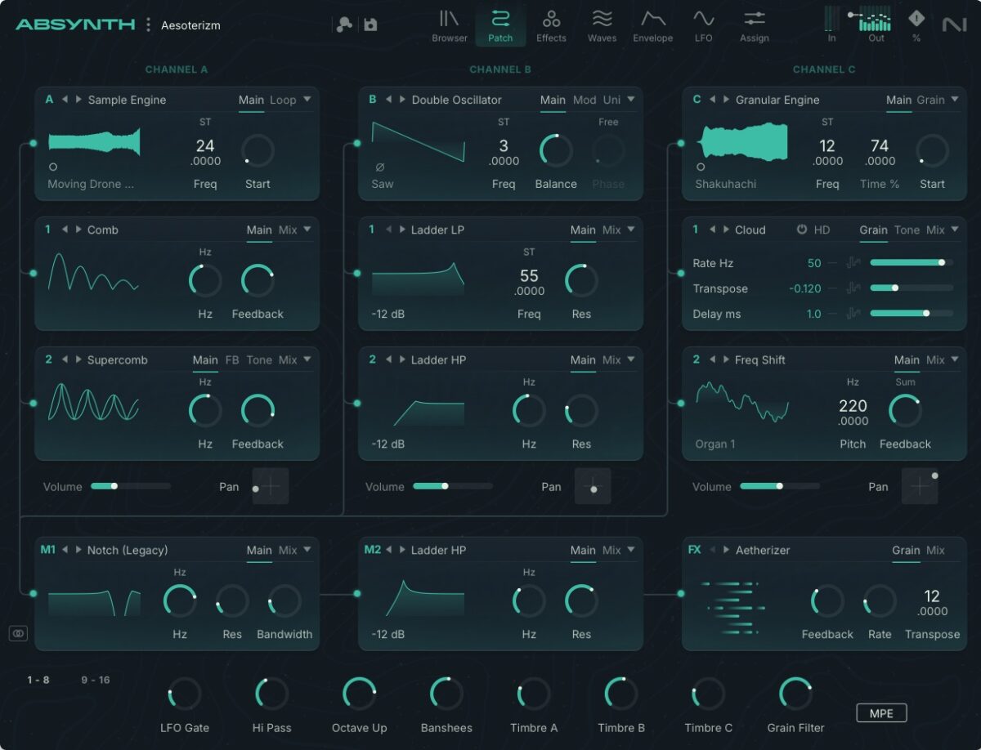Click the Pan XY pad in Channel B
The width and height of the screenshot is (981, 750).
pyautogui.click(x=593, y=486)
